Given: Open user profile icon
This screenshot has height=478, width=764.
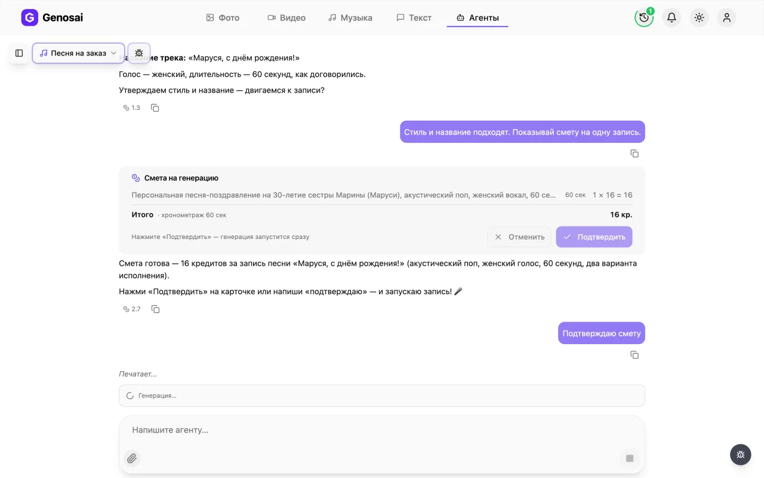Looking at the screenshot, I should tap(726, 18).
